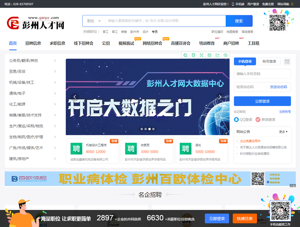Show previous banner slide with left arrow

75,97
